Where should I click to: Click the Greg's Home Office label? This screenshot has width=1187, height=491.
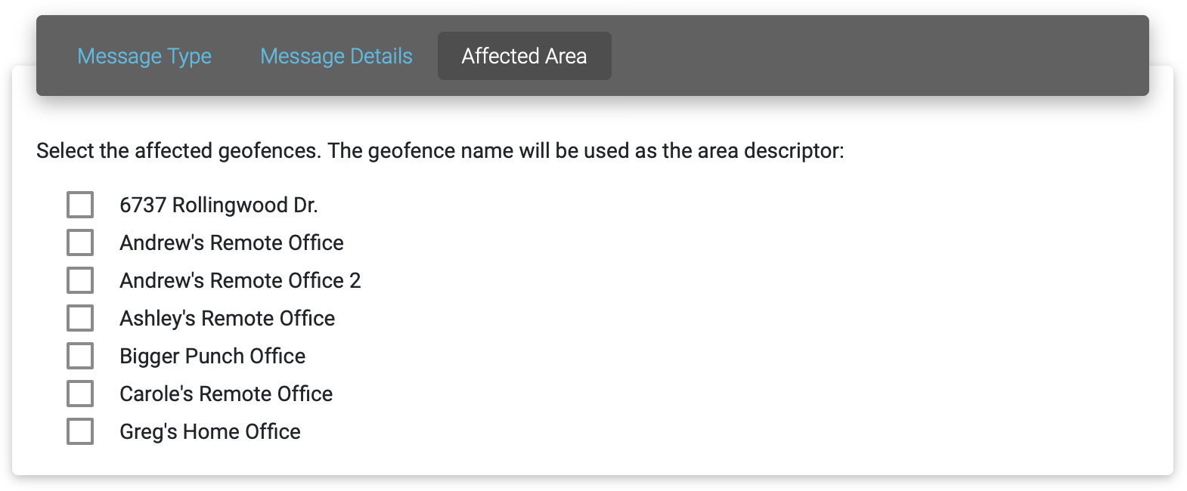point(210,431)
